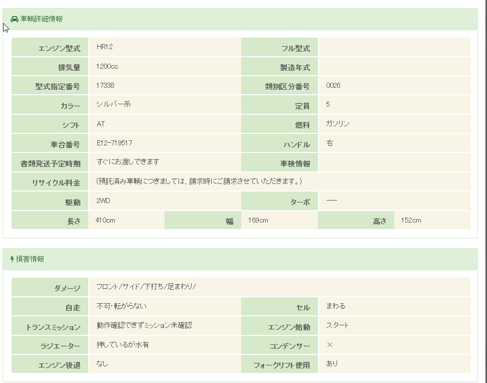Click the car icon beside 車輌詳細情報

point(14,19)
